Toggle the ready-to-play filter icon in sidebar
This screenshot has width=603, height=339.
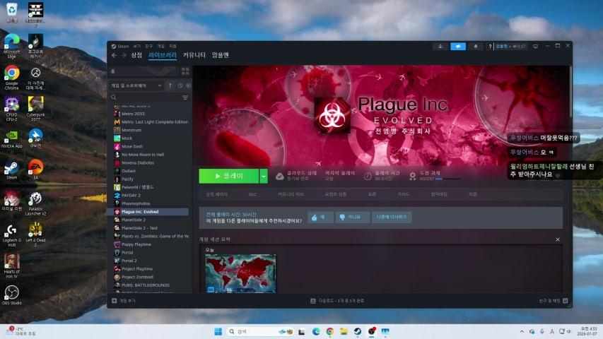188,85
